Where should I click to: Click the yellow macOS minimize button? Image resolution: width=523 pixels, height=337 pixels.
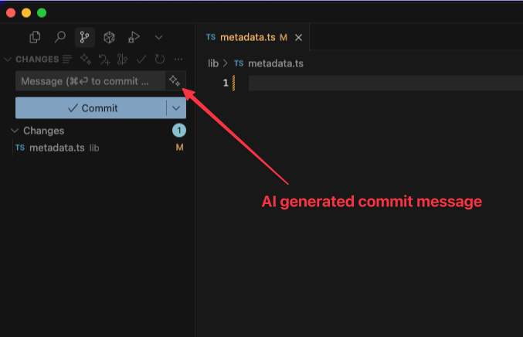(26, 13)
